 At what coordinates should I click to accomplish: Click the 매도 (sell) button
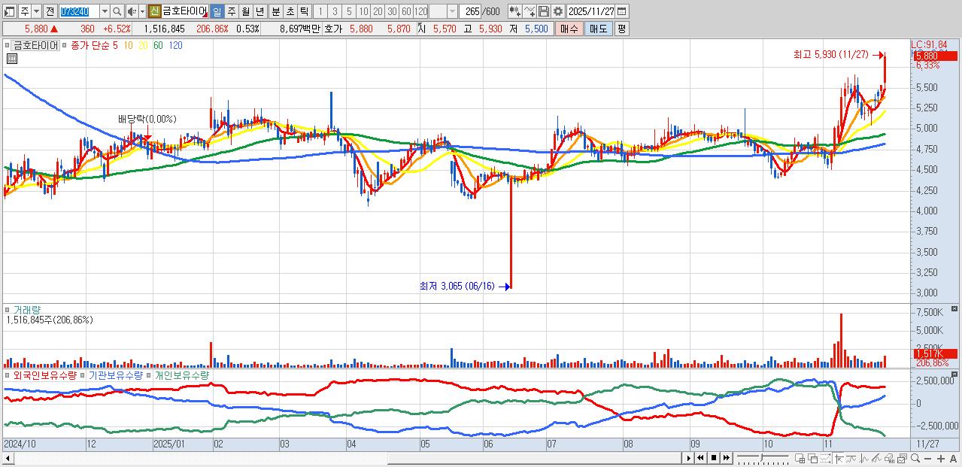(x=598, y=29)
